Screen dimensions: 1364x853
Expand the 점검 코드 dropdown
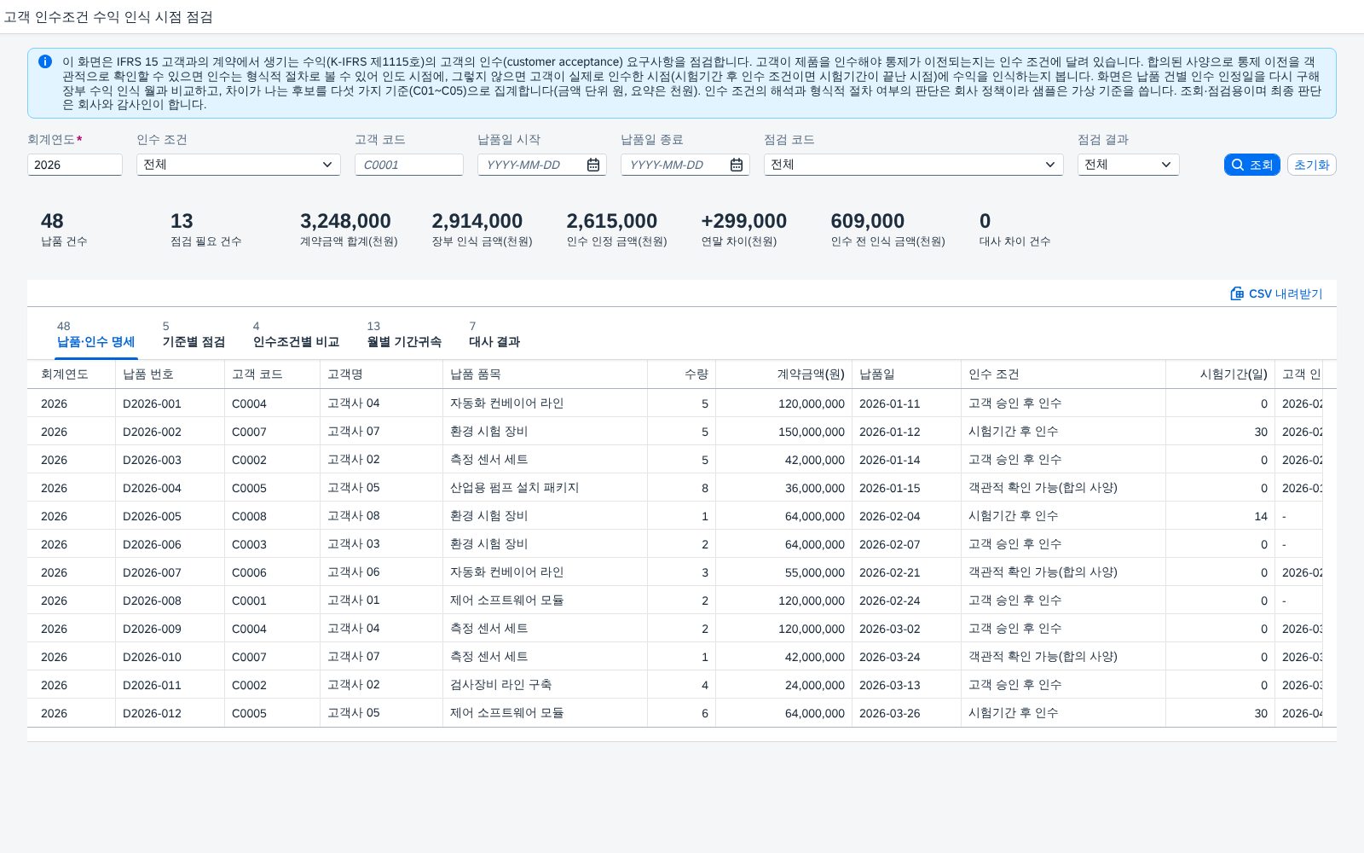(1050, 165)
